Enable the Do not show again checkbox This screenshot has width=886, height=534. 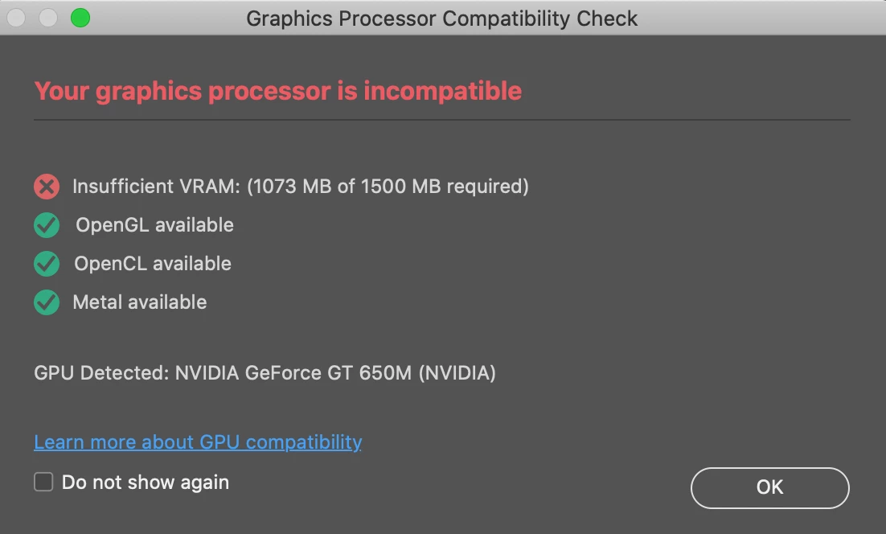point(43,483)
